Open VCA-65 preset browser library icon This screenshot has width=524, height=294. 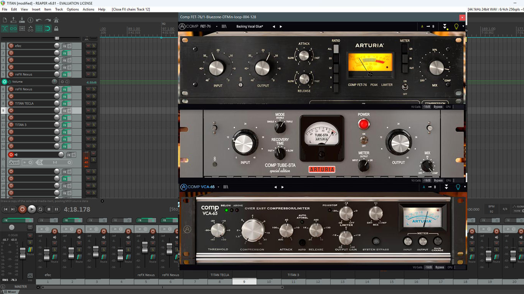[x=226, y=187]
